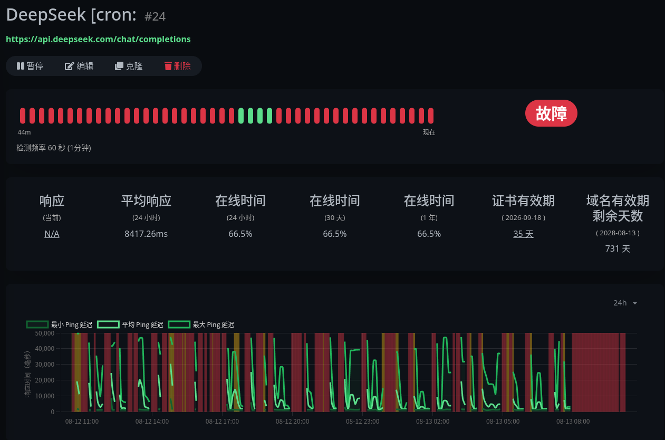Click the underlined N/A response value

(x=52, y=234)
